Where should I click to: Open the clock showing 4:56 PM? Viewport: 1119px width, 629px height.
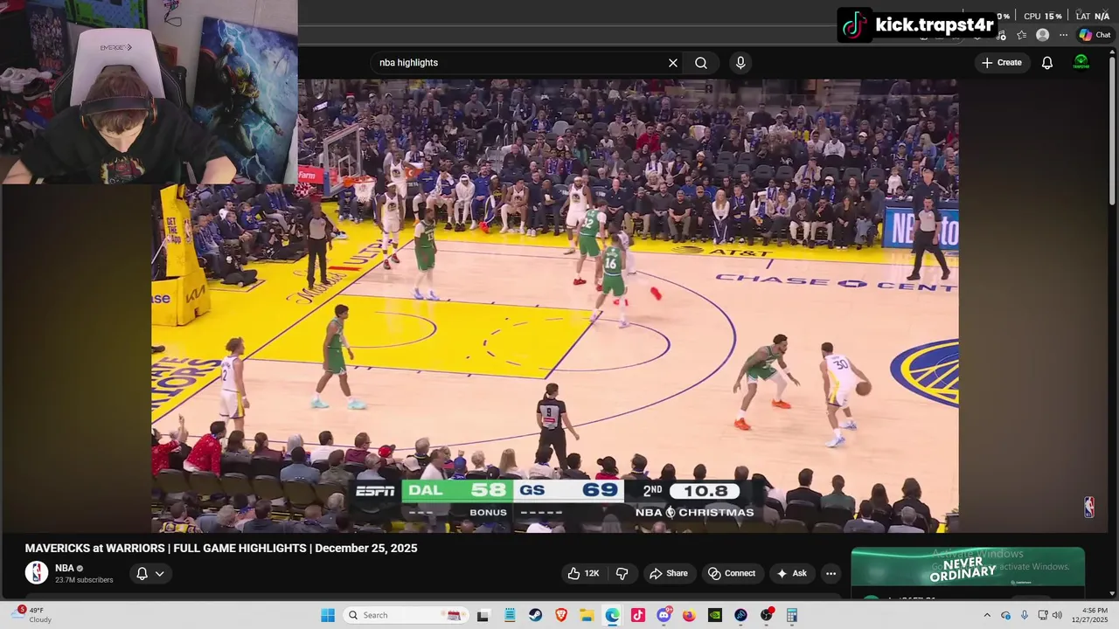1090,615
